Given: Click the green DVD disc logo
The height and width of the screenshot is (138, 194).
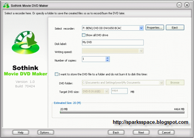Looking at the screenshot, I should coord(25,42).
